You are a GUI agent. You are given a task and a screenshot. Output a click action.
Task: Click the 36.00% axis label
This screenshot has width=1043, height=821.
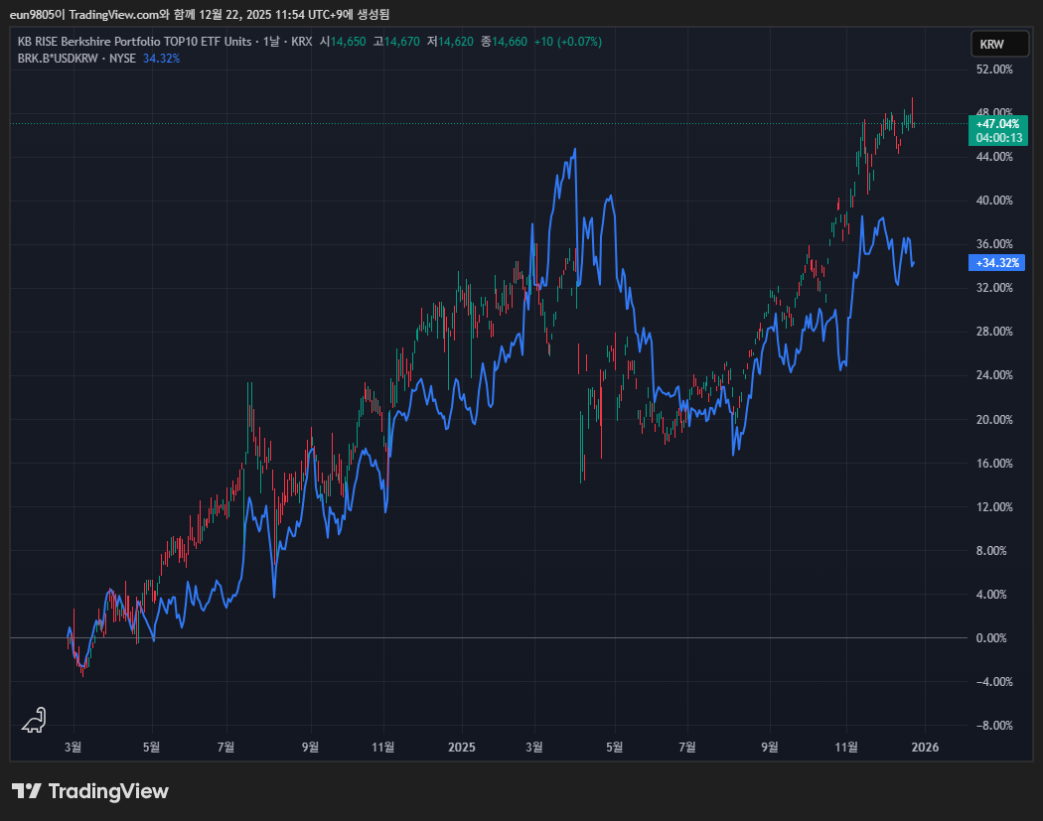993,244
